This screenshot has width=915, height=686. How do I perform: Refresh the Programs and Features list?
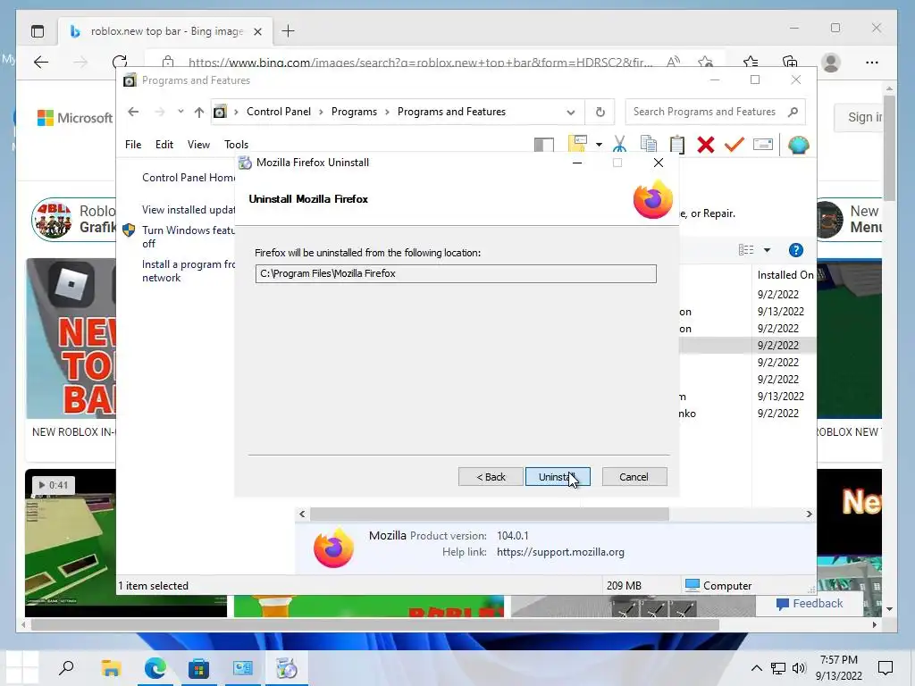(x=600, y=112)
